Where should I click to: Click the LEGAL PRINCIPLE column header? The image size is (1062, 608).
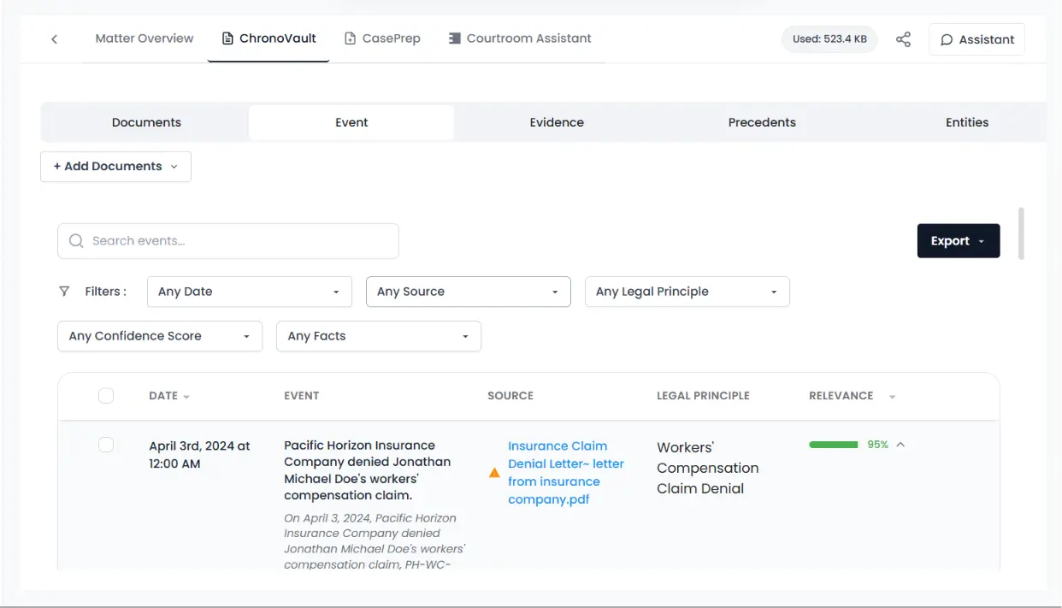(703, 396)
